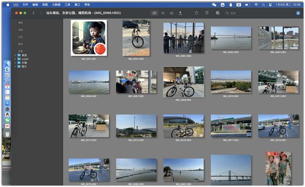Viewport: 305px width, 187px height.
Task: Open the 元数据 menu
Action: click(56, 5)
